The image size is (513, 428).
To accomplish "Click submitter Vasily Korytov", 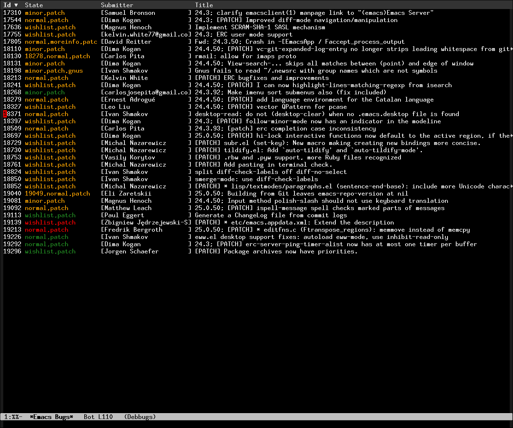I will click(130, 157).
